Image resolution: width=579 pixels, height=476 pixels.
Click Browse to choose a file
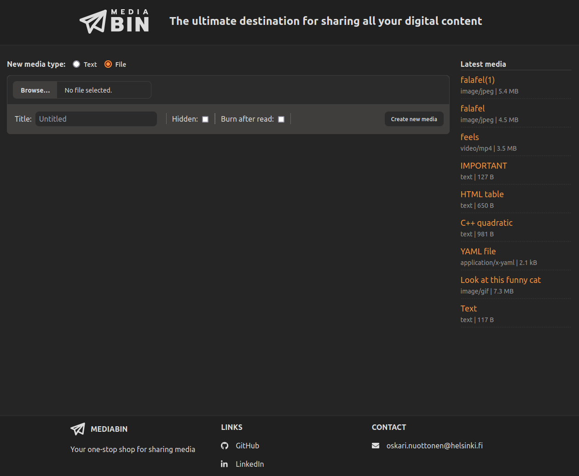point(35,90)
